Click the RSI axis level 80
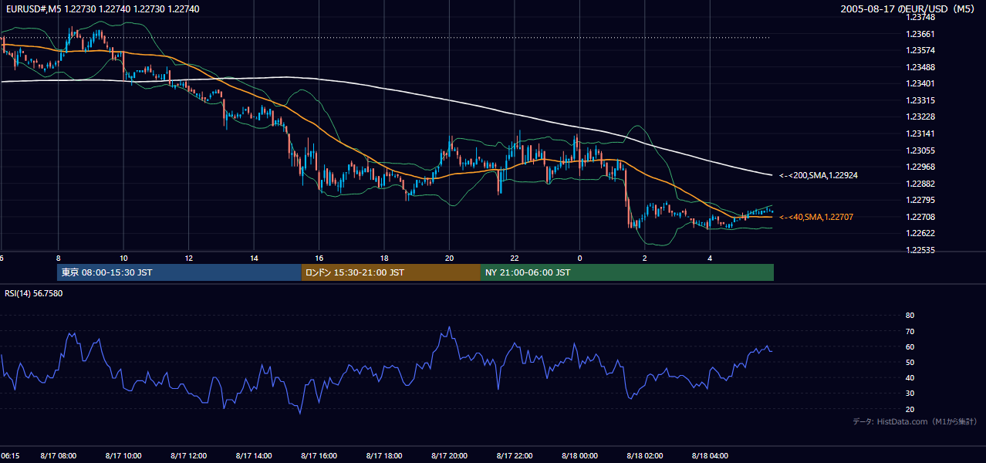 pyautogui.click(x=910, y=316)
